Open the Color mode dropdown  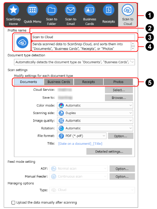click(95, 106)
